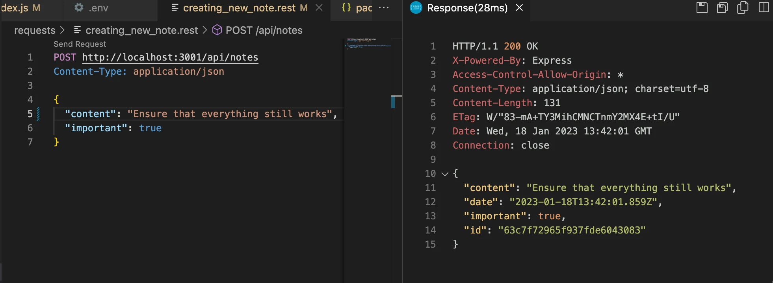The height and width of the screenshot is (283, 773).
Task: Close the creating_new_note.rest tab
Action: point(319,7)
